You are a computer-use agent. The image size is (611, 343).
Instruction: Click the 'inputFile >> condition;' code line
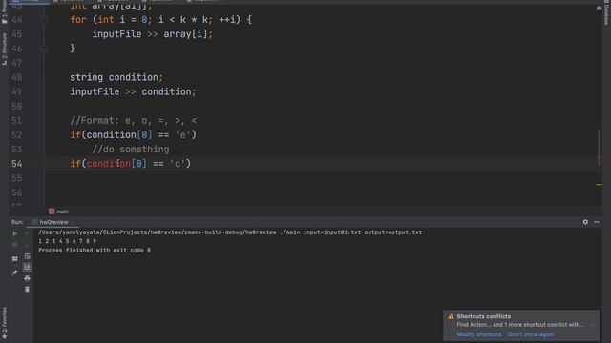(133, 91)
